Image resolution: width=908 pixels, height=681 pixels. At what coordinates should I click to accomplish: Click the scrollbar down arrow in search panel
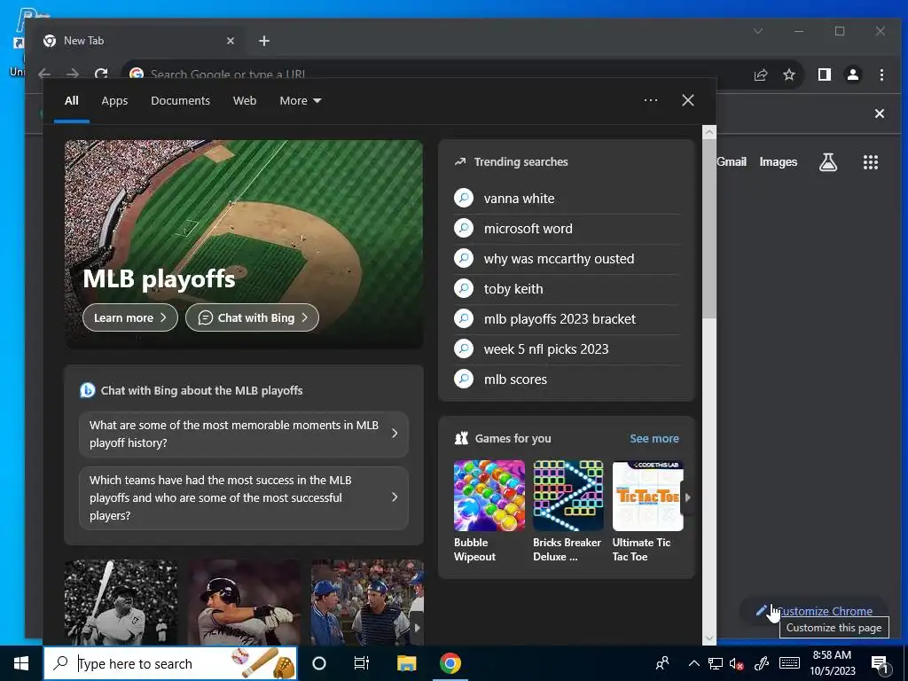(x=709, y=638)
